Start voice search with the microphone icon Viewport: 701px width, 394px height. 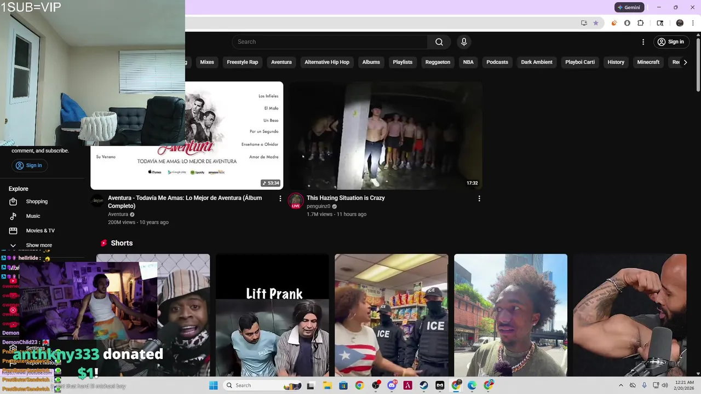[464, 42]
